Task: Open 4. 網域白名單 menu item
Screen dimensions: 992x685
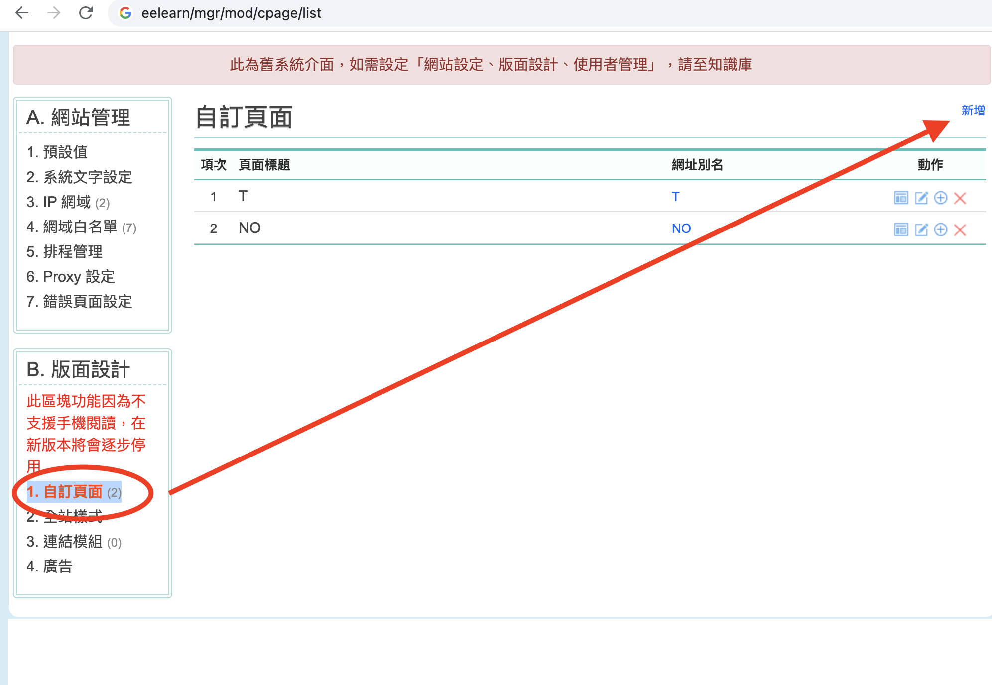Action: click(82, 227)
